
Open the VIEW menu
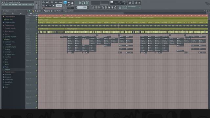point(20,5)
